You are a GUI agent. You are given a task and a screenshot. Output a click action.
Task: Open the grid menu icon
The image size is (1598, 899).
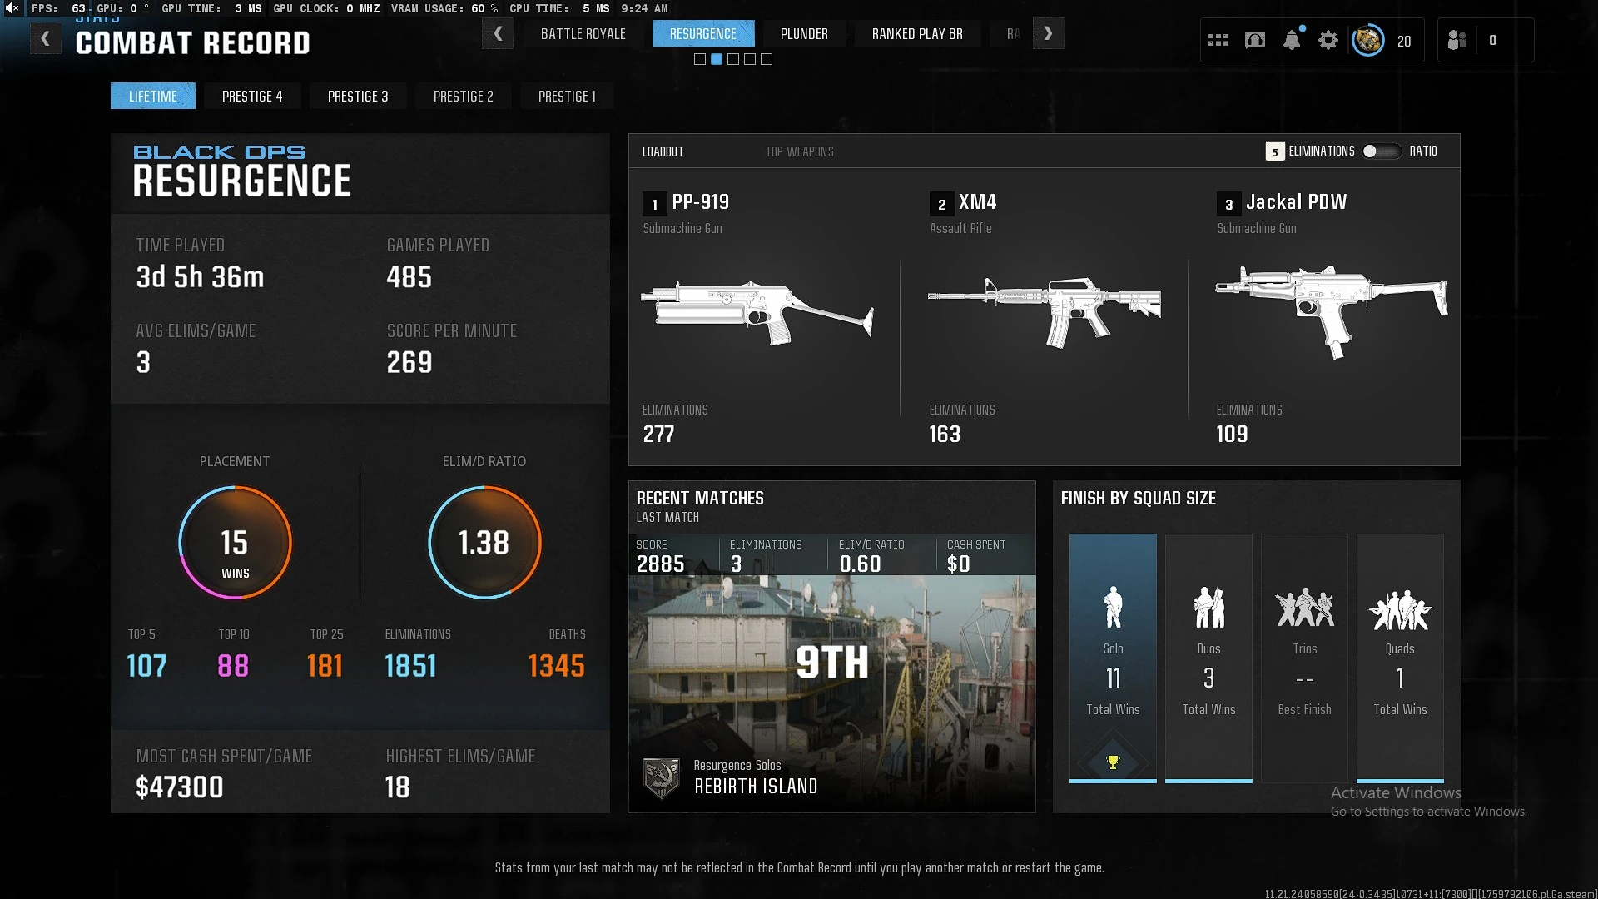click(x=1218, y=40)
